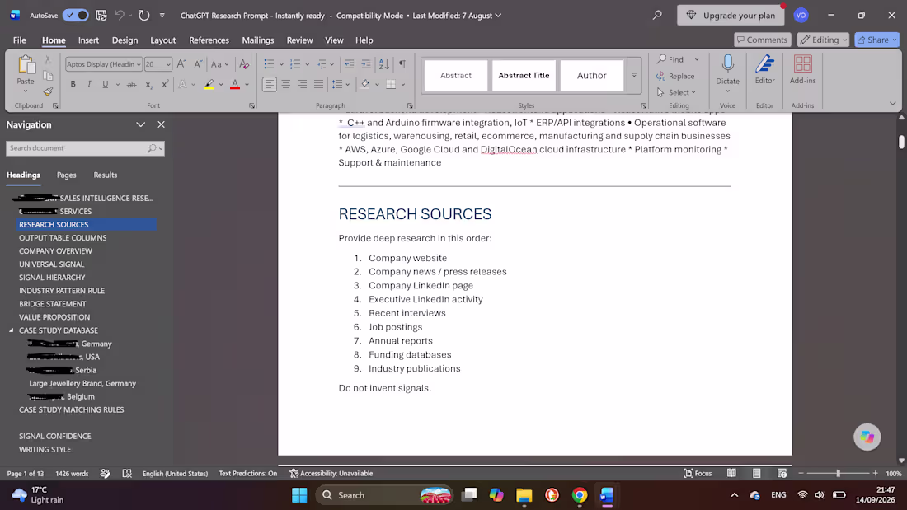Open the Editor pane
907x510 pixels.
764,71
